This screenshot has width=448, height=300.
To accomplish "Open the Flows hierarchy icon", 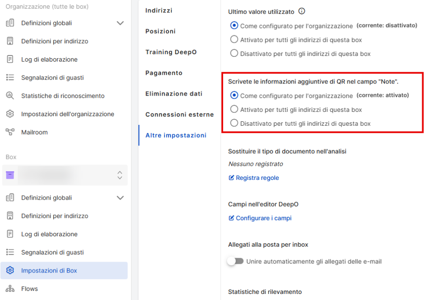I will pos(10,289).
